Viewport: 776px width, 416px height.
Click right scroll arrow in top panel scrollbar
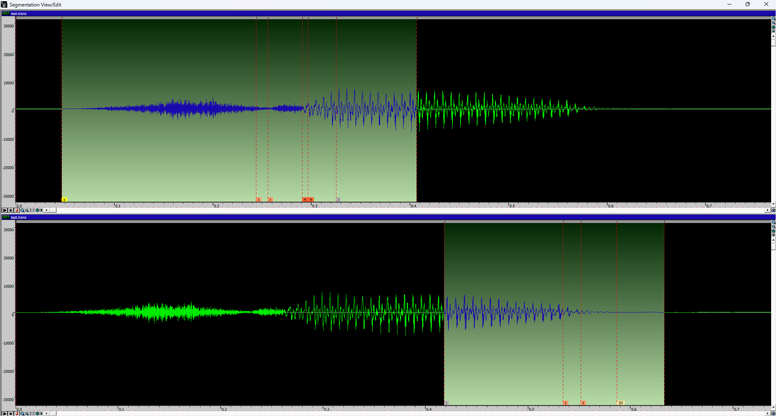coord(767,210)
